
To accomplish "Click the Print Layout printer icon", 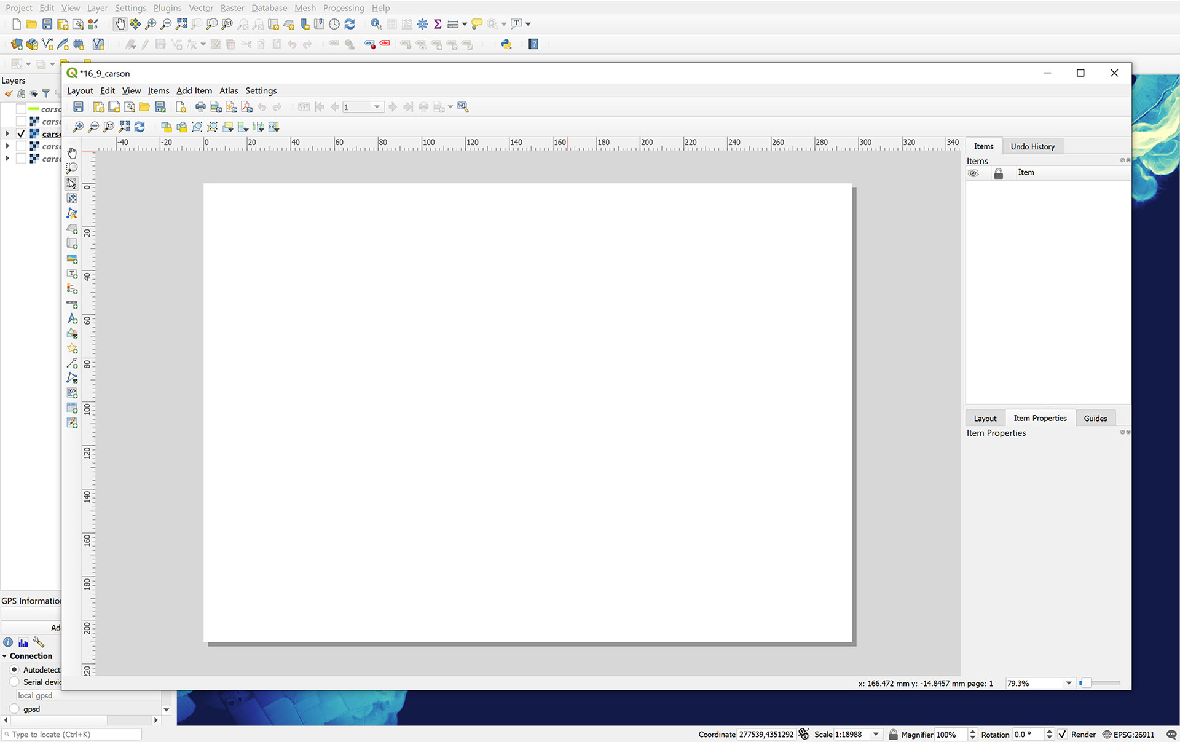I will click(200, 107).
